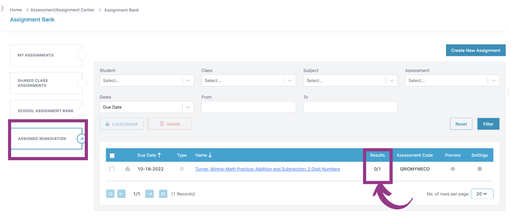
Task: Click the 0/1 results value
Action: tap(377, 169)
